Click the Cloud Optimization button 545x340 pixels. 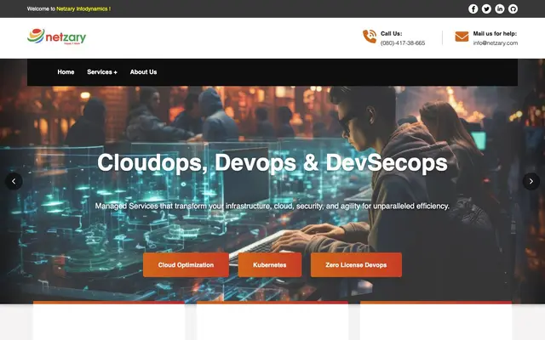point(186,264)
